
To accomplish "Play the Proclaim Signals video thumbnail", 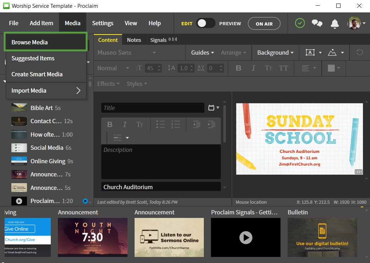I will click(246, 237).
